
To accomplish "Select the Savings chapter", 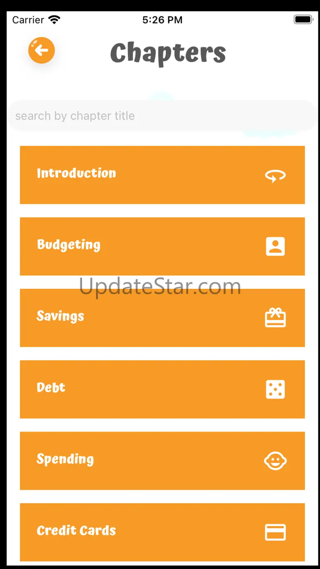I will [162, 318].
